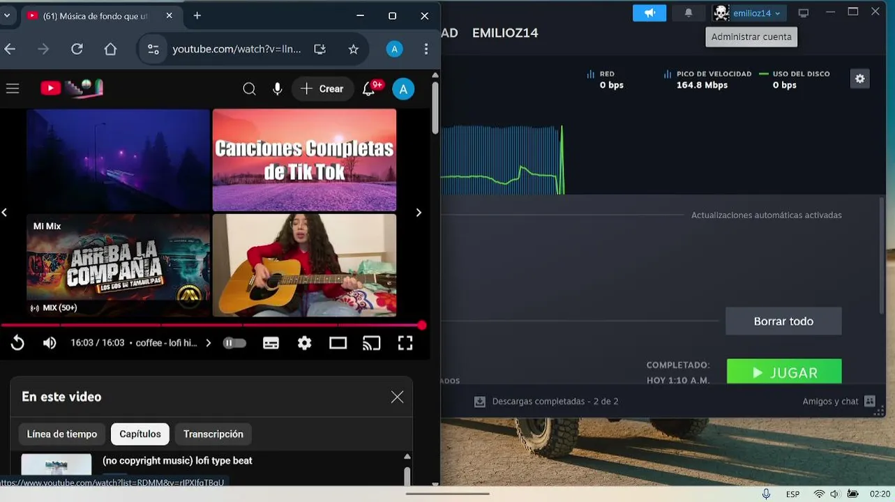The image size is (895, 502).
Task: Enter fullscreen in the video player
Action: [x=405, y=343]
